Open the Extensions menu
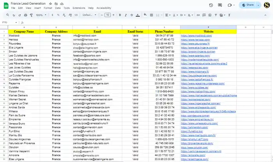The height and width of the screenshot is (162, 273). 79,8
